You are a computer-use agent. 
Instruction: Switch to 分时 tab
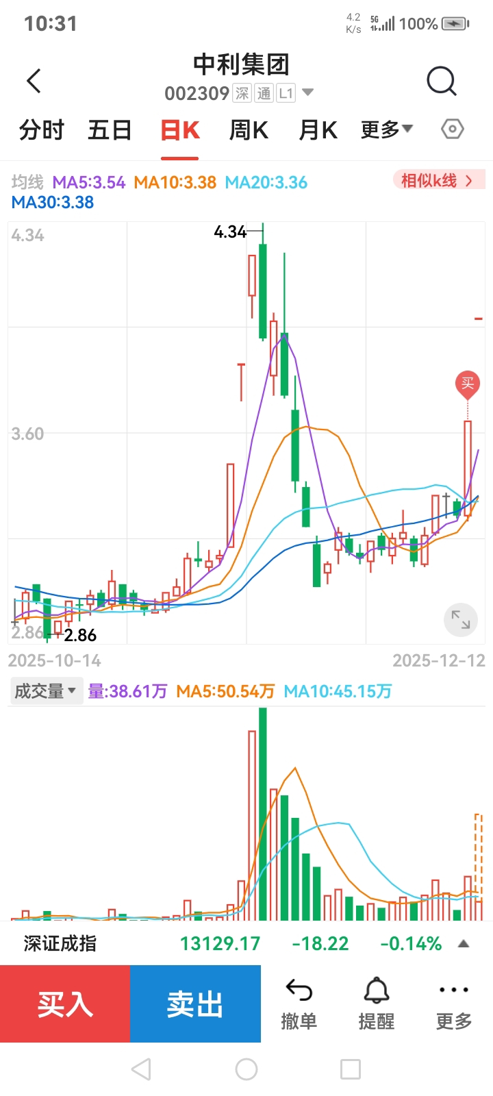tap(42, 129)
